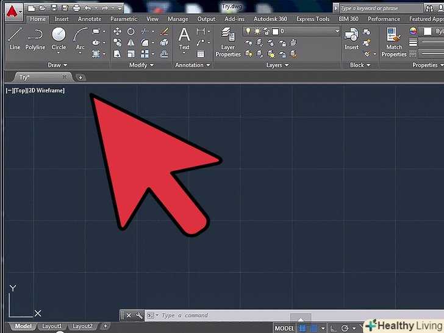Open the AutoCAD application menu button
The image size is (444, 333).
[12, 9]
